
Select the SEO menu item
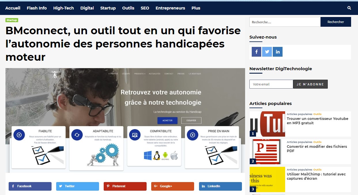tap(145, 8)
